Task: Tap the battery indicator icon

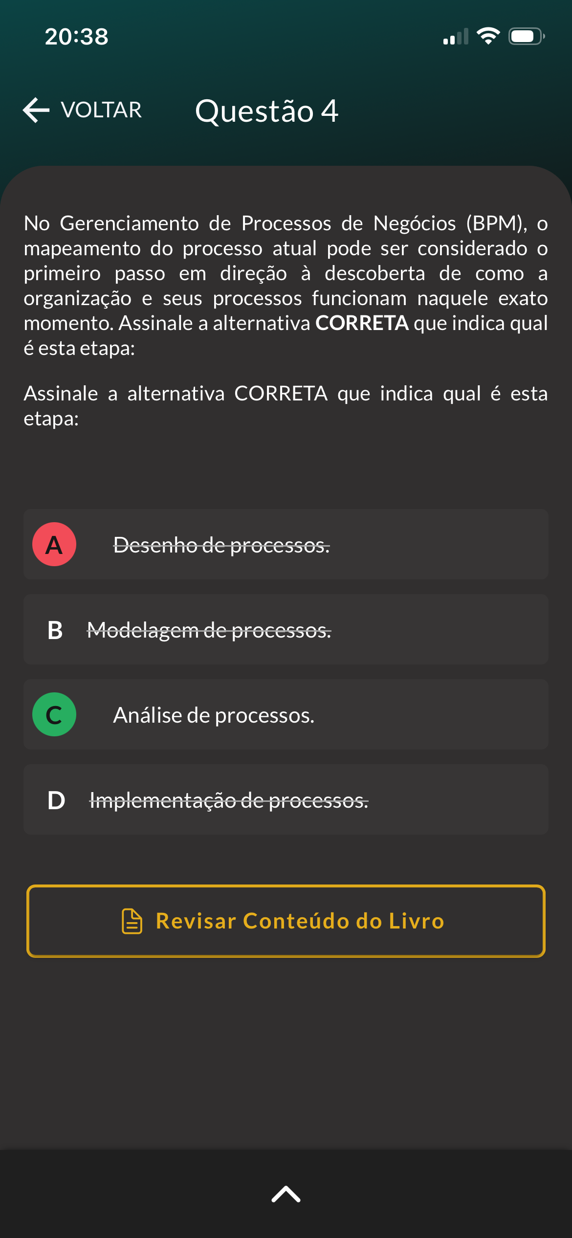Action: tap(527, 36)
